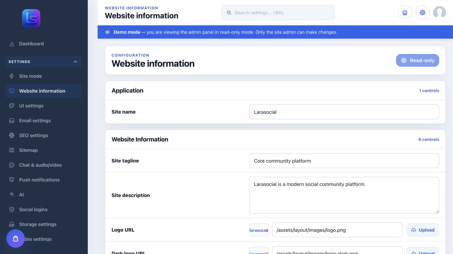The width and height of the screenshot is (453, 254).
Task: Click the Push notifications bell icon
Action: 12,180
